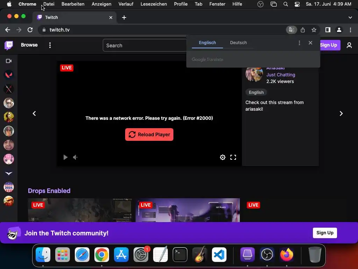This screenshot has width=358, height=269.
Task: Click the English language tag
Action: click(x=256, y=92)
